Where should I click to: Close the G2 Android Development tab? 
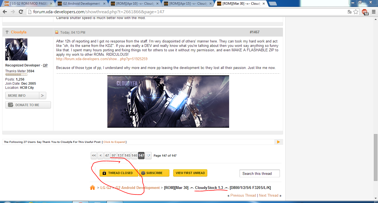click(x=104, y=4)
